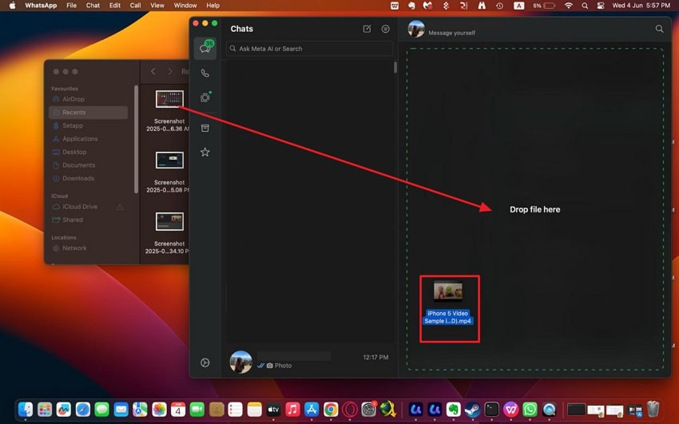Open the chat filter icon
The image size is (679, 424).
[x=385, y=29]
